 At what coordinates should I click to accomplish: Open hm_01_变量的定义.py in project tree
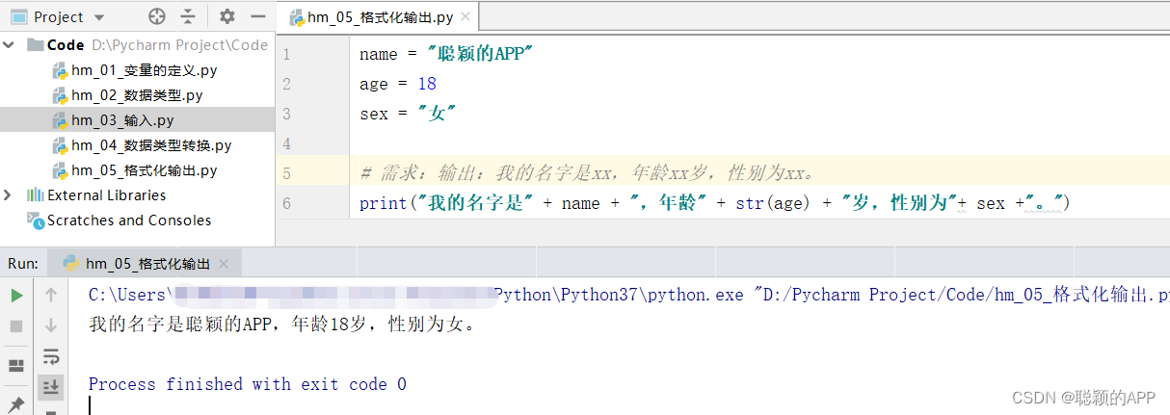[x=144, y=70]
